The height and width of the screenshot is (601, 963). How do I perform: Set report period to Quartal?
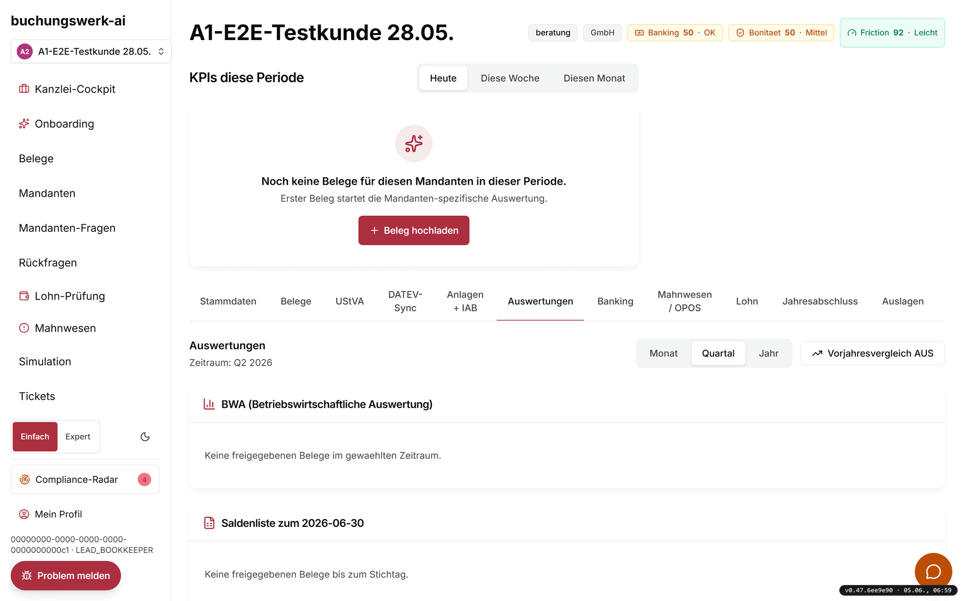pos(718,353)
